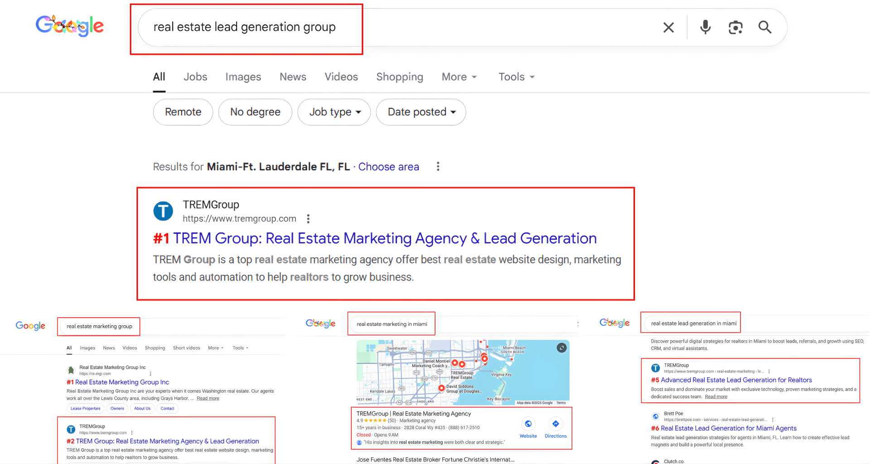Click the TREMGroup favicon by the #2 result
This screenshot has width=870, height=464.
click(x=71, y=429)
